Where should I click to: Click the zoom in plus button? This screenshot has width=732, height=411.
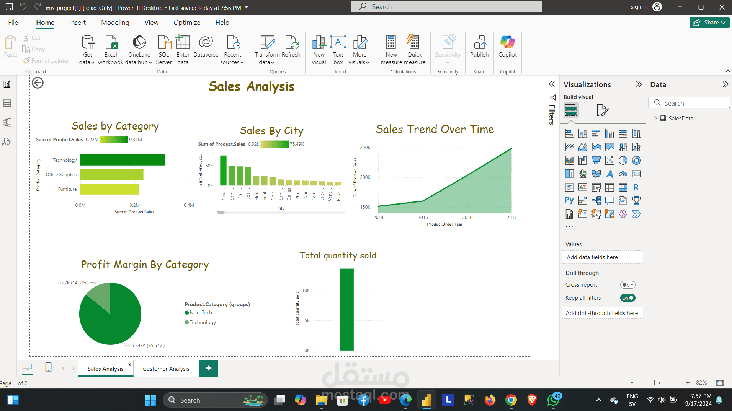(688, 383)
